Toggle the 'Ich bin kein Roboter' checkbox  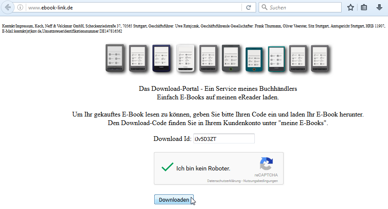point(167,168)
